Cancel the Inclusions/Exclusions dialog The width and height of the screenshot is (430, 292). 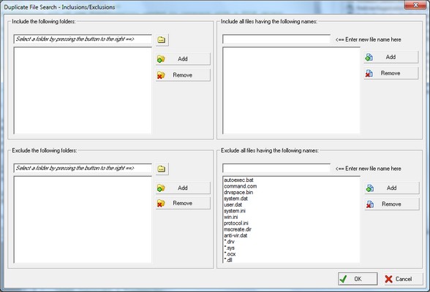[x=404, y=279]
